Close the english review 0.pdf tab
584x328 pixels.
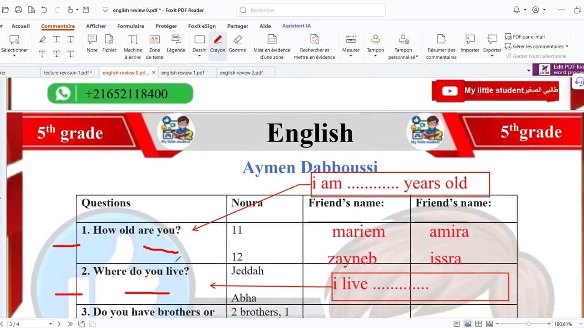(153, 72)
